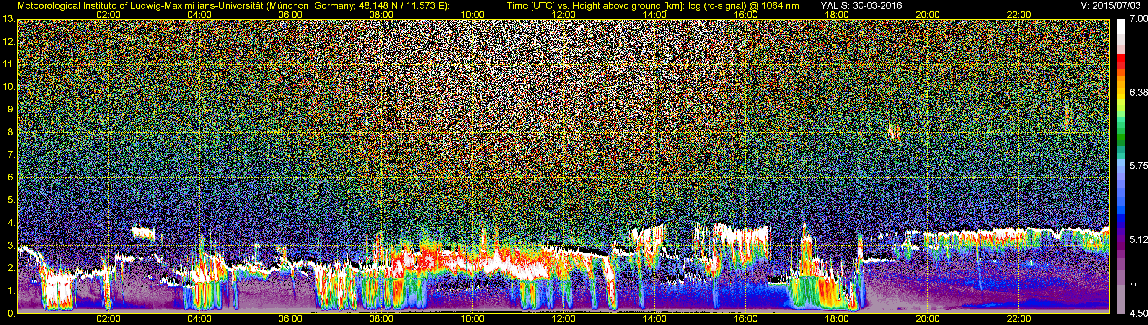This screenshot has width=1148, height=325.
Task: Select 10:00 on the bottom time axis
Action: coord(472,319)
